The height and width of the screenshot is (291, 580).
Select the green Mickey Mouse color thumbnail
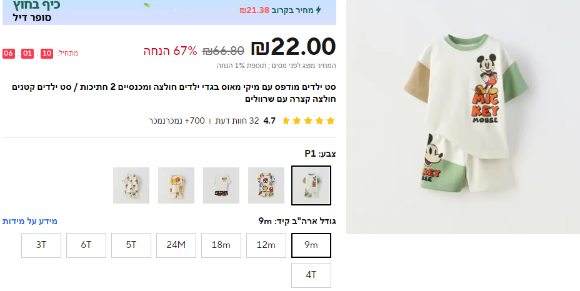(311, 185)
